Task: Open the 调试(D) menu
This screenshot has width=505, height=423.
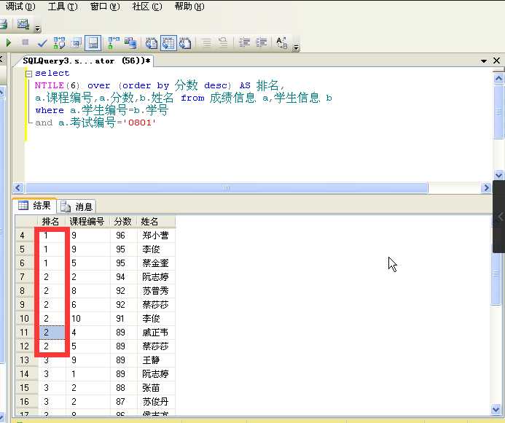Action: click(20, 6)
